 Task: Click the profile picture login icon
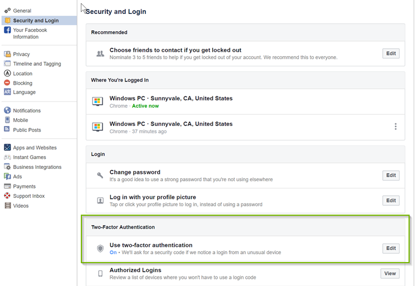coord(100,201)
